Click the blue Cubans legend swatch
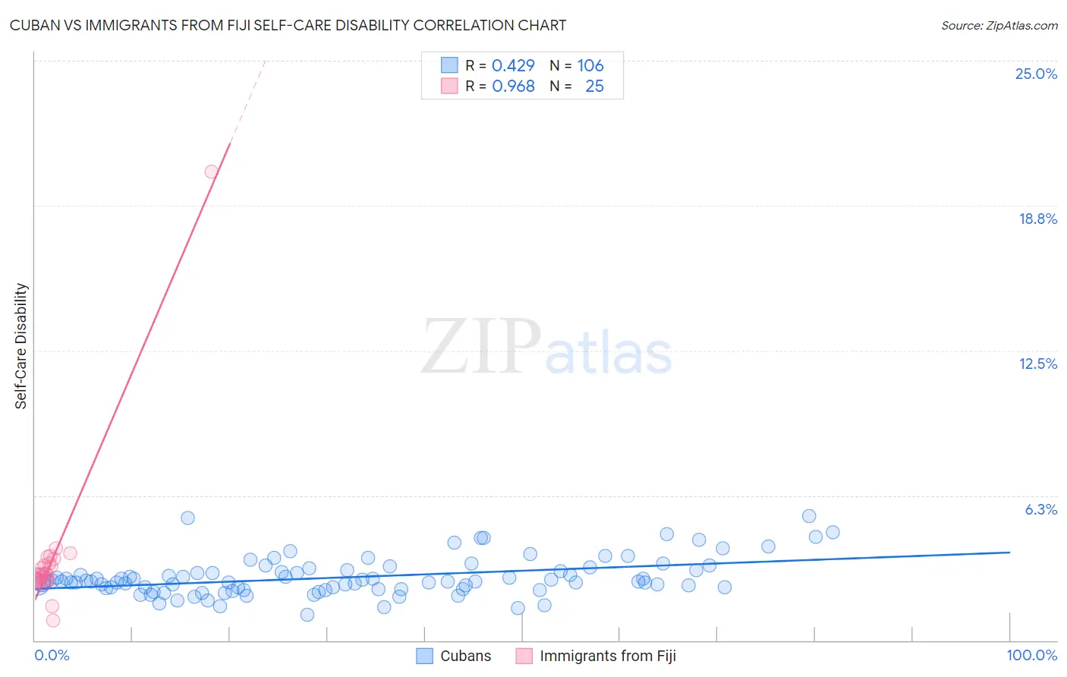This screenshot has width=1067, height=677. [424, 656]
